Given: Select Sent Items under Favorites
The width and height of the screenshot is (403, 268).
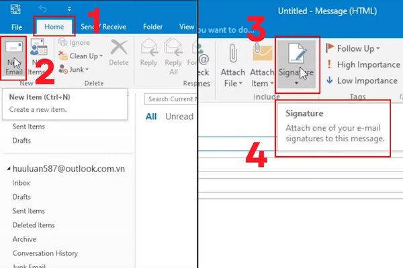Looking at the screenshot, I should [x=28, y=127].
